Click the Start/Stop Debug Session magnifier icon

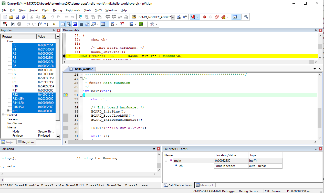tap(193, 17)
